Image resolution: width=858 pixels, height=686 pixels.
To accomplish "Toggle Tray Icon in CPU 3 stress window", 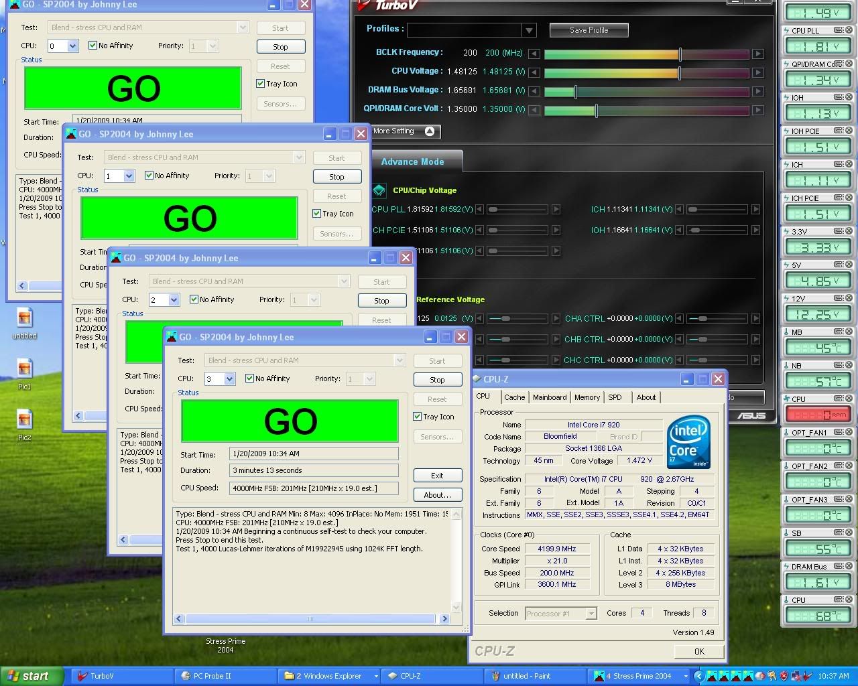I will pos(418,417).
